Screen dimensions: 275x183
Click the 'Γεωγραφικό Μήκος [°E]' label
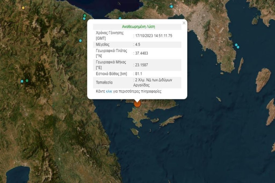[x=111, y=65]
